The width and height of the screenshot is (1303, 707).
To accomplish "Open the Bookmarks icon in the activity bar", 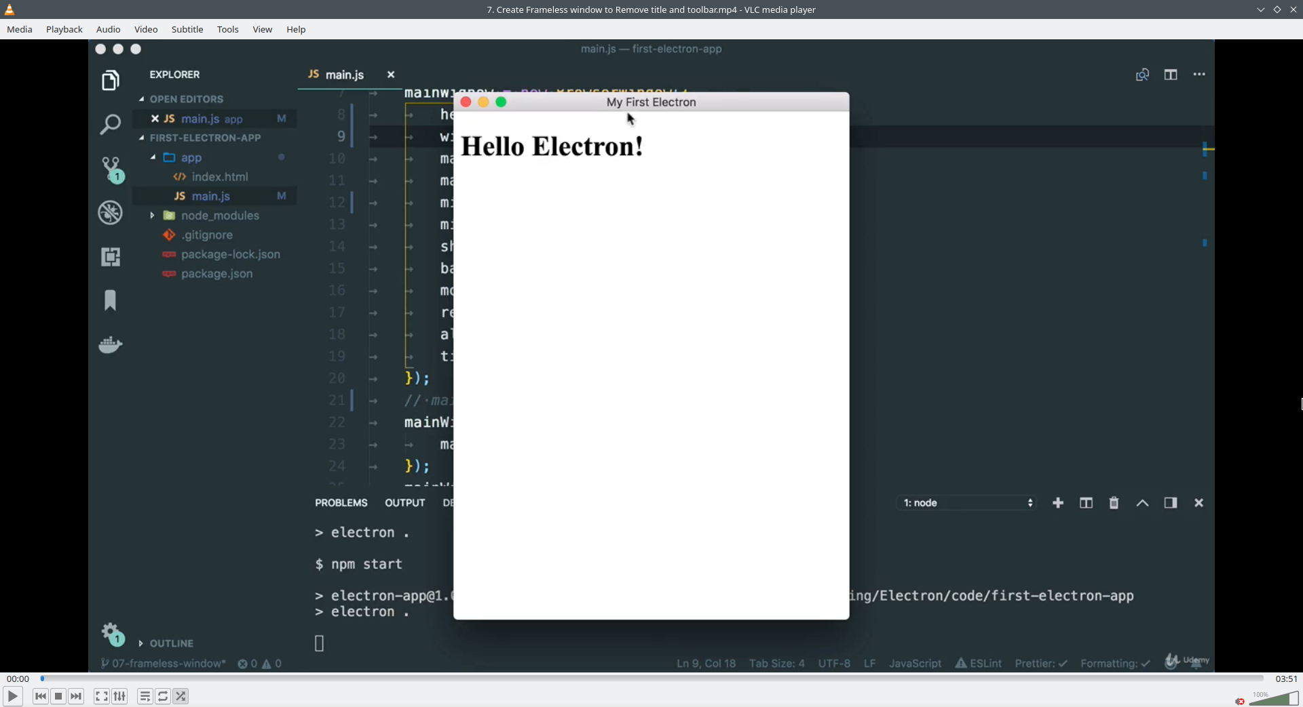I will 110,300.
